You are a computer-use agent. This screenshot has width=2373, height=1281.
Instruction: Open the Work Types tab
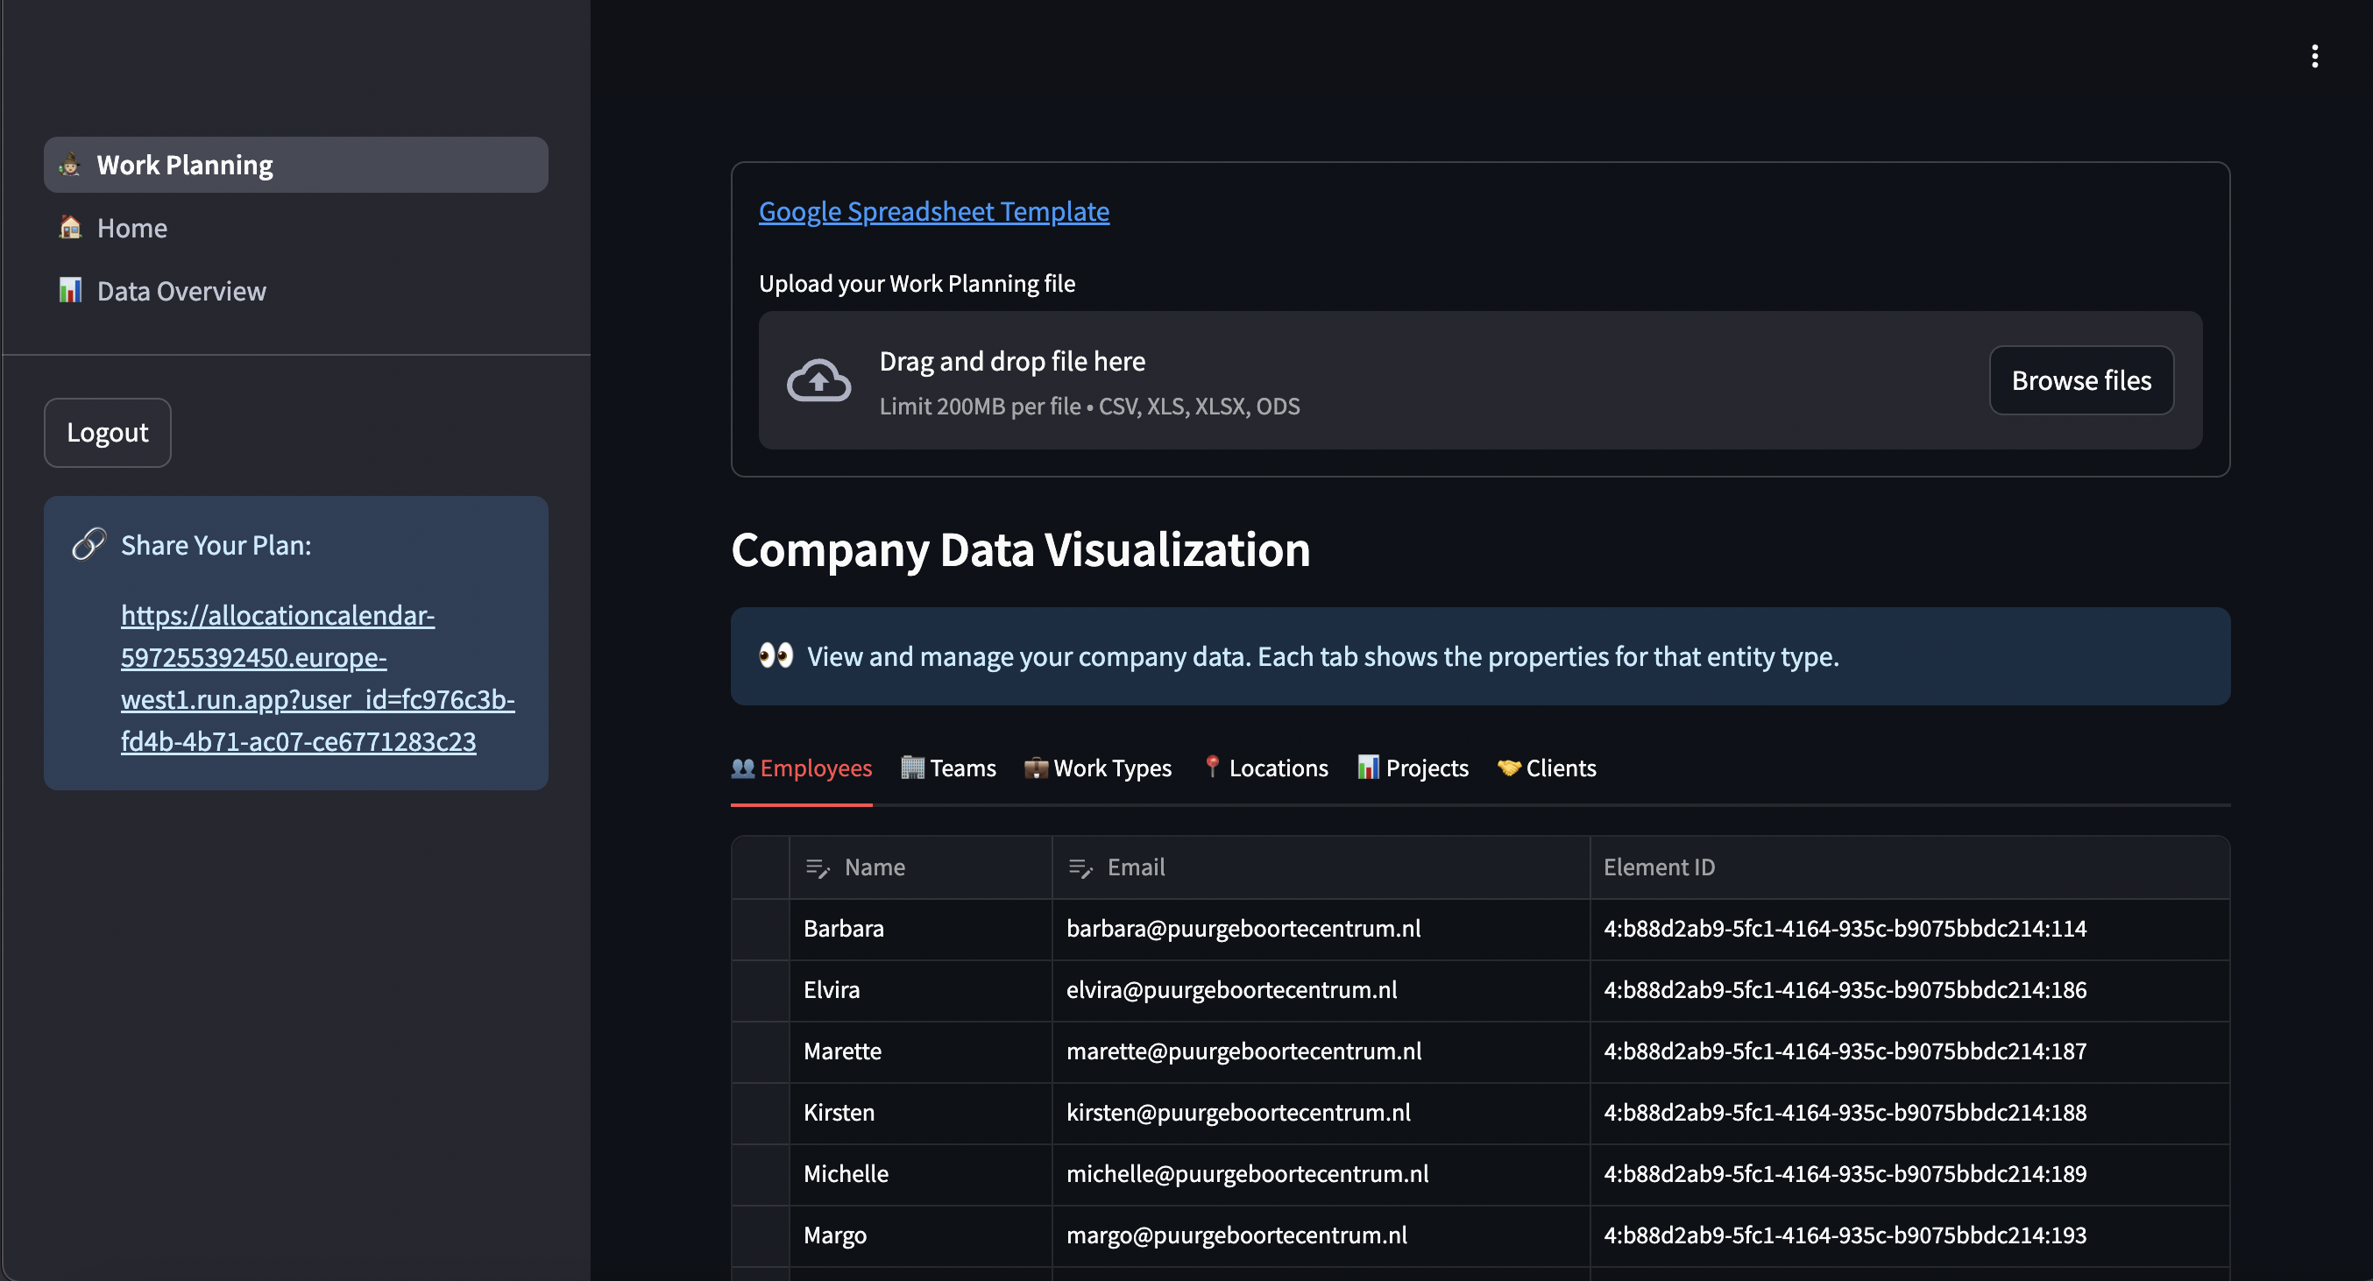[1097, 768]
